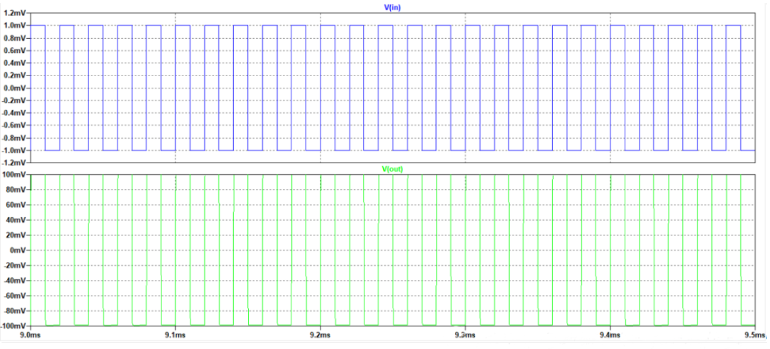
Task: Click the 9.4ms time axis label
Action: pos(610,335)
